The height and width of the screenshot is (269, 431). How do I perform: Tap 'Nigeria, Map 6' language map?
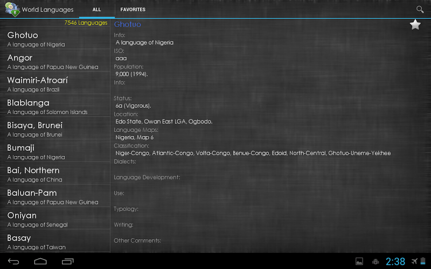(x=134, y=137)
